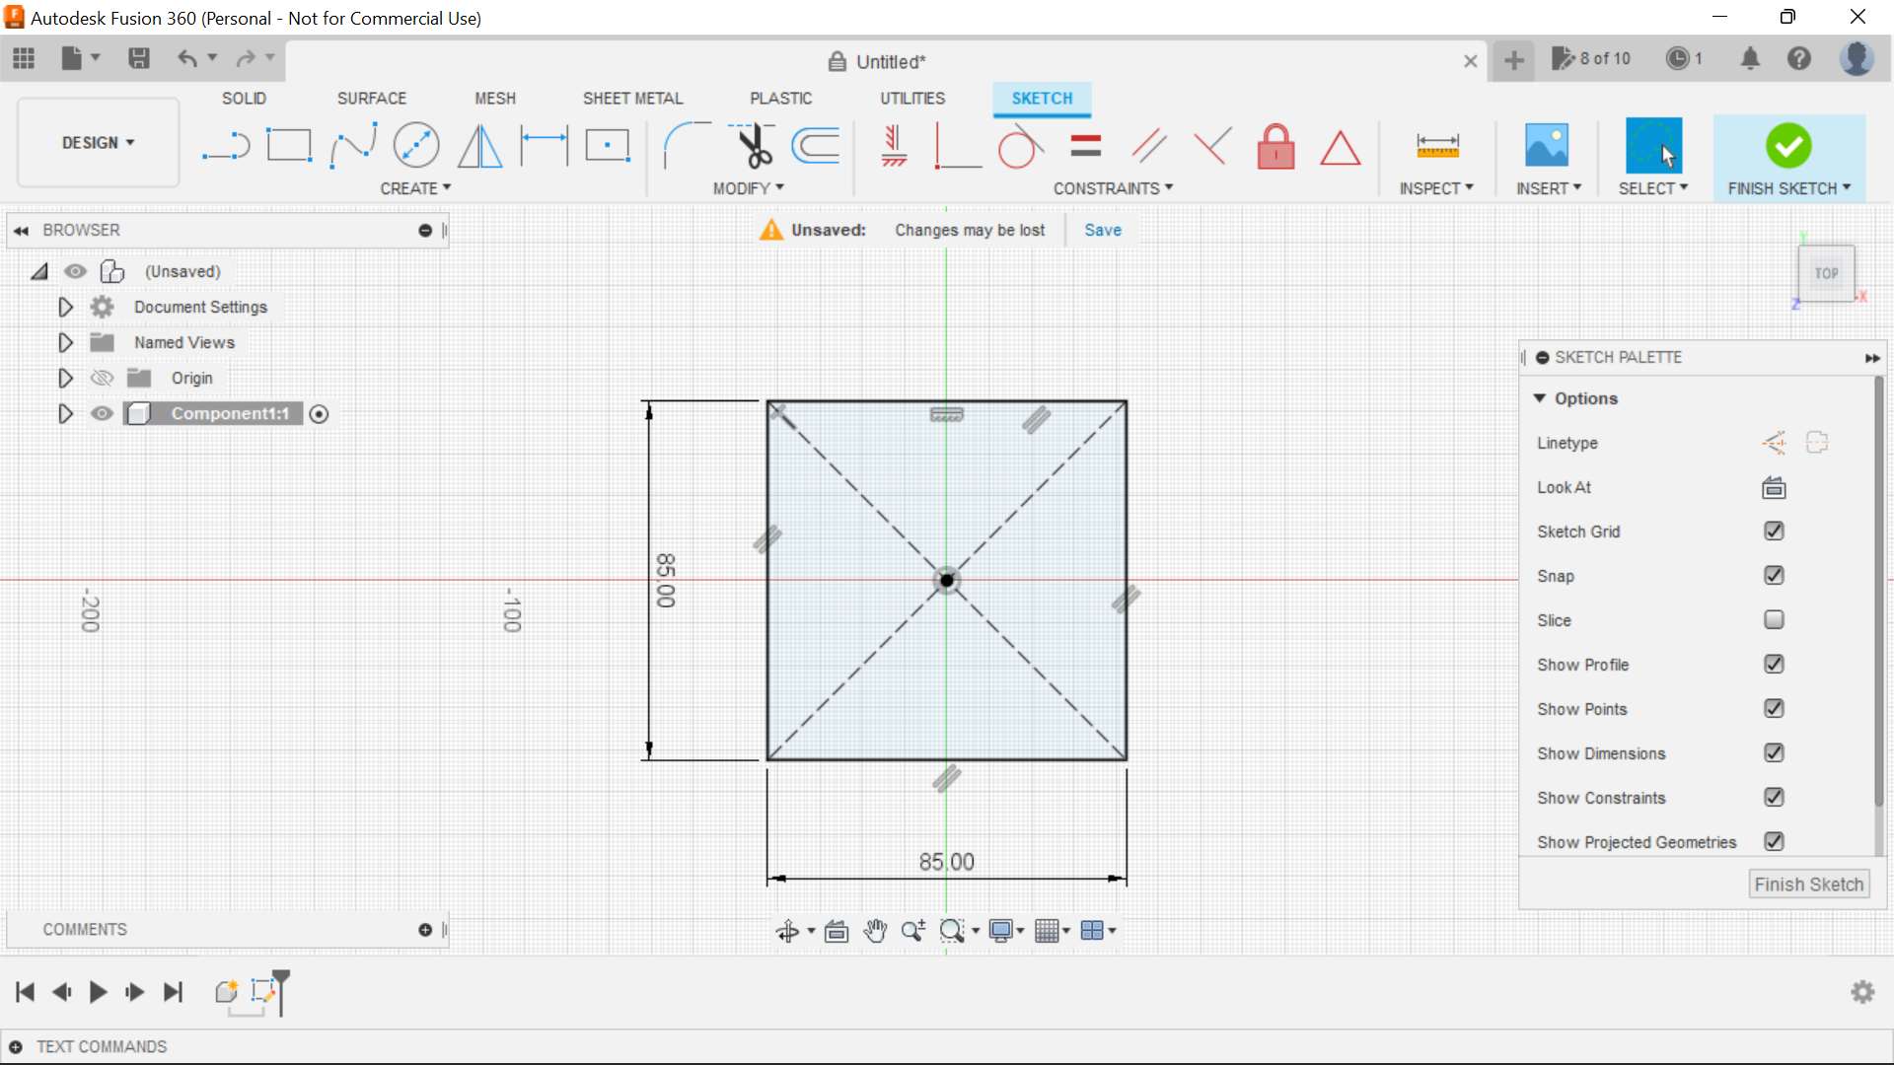Switch to the SURFACE tab
The height and width of the screenshot is (1065, 1894).
pyautogui.click(x=372, y=98)
